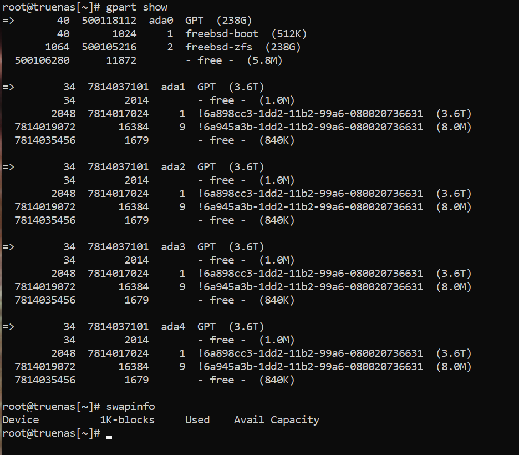The width and height of the screenshot is (519, 455).
Task: Click the ada1 disk label
Action: click(x=173, y=87)
